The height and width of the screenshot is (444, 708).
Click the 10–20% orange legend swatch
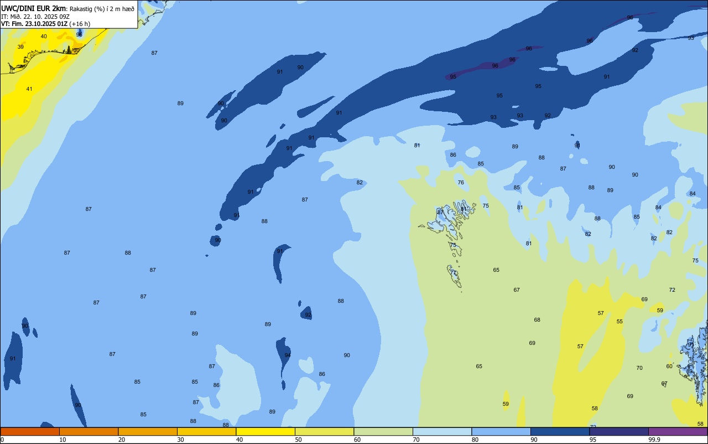coord(88,431)
